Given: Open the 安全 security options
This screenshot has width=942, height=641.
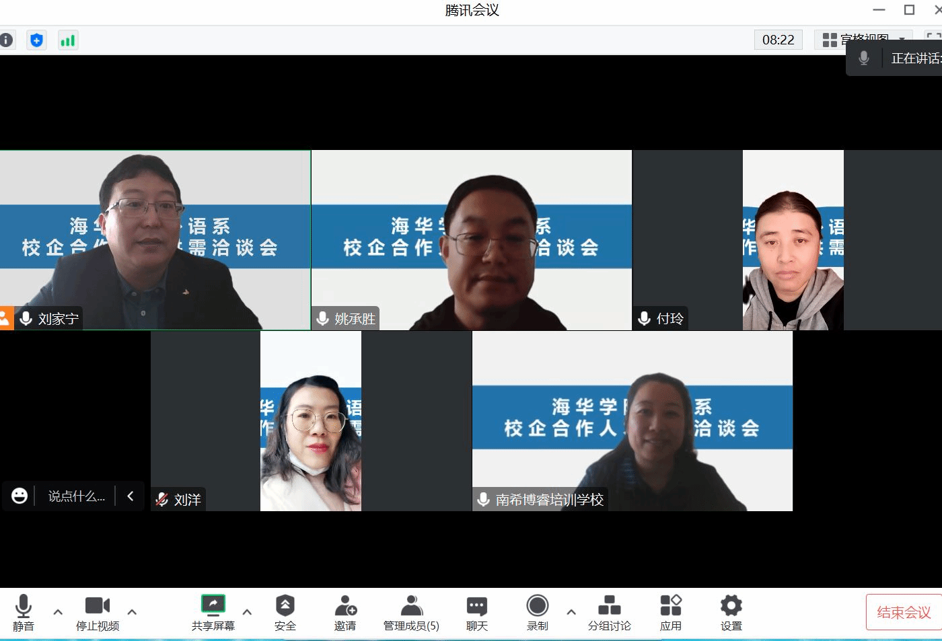Looking at the screenshot, I should (285, 612).
